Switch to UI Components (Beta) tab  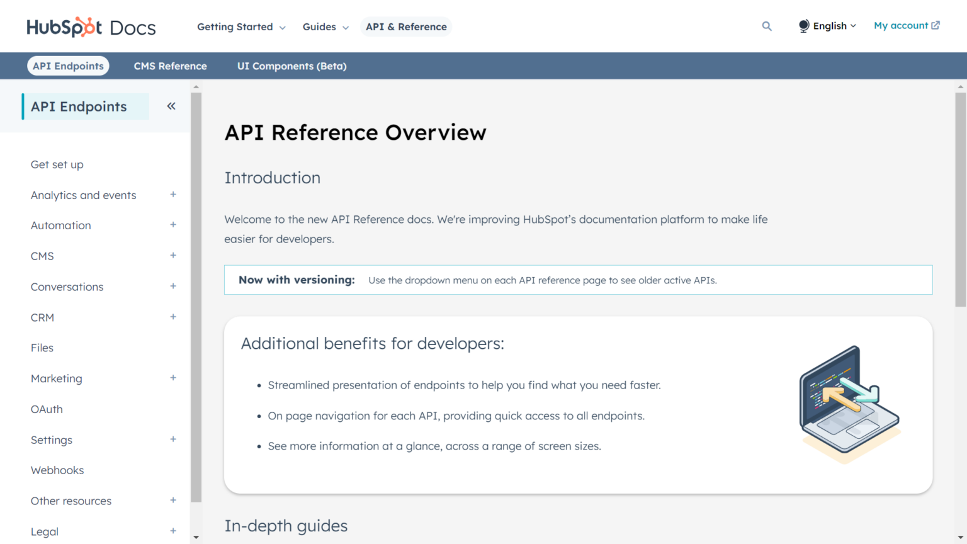point(291,66)
